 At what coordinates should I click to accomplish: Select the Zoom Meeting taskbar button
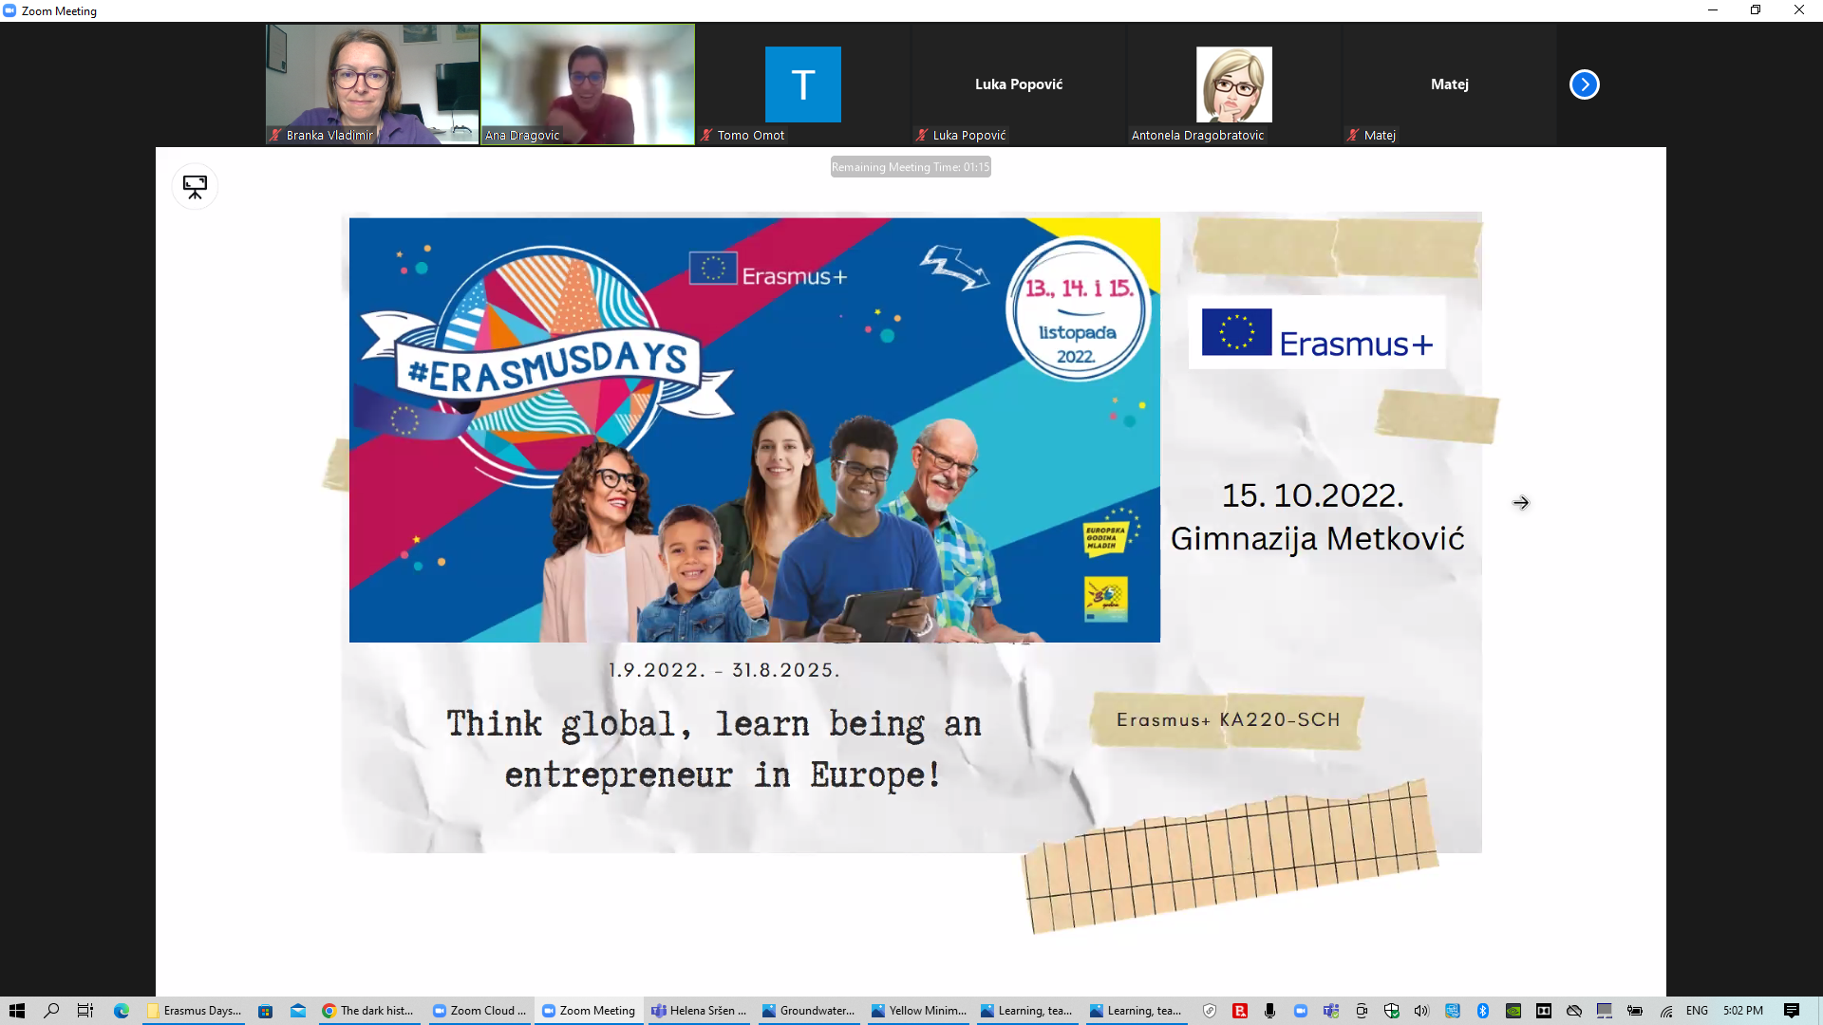[589, 1011]
